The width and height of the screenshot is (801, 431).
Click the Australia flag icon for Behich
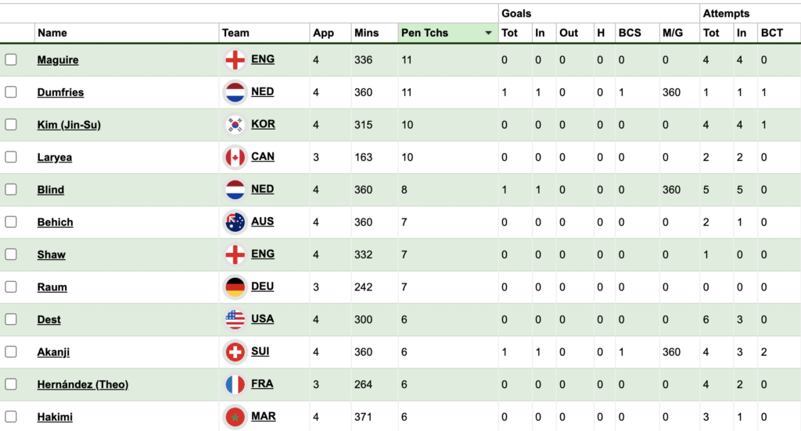pyautogui.click(x=235, y=223)
